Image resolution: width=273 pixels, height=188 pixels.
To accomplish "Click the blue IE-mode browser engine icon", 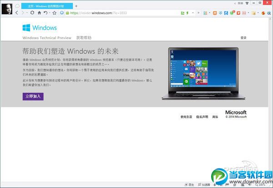I will click(x=62, y=13).
